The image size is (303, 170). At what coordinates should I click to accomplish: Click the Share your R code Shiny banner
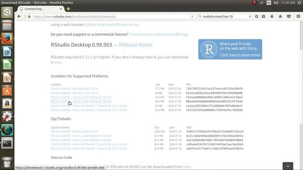tap(230, 49)
